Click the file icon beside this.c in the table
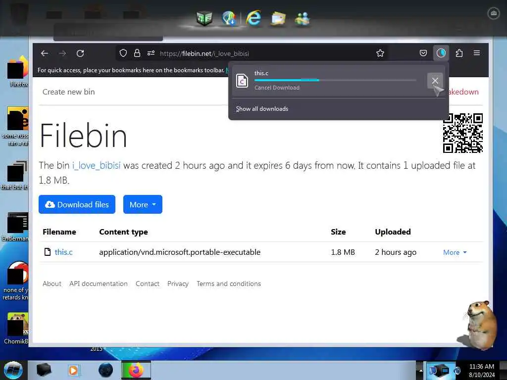This screenshot has width=507, height=380. coord(48,252)
